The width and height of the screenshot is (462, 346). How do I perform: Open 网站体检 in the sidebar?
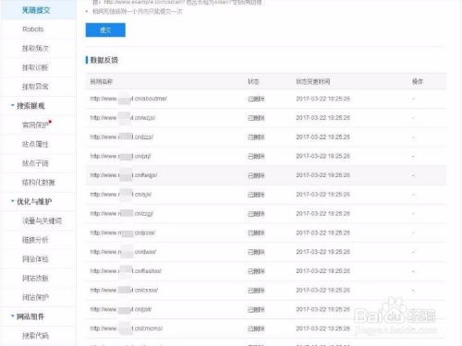(35, 259)
